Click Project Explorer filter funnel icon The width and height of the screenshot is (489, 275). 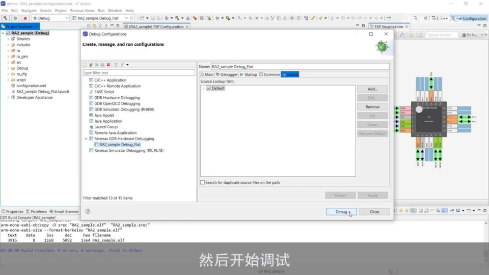(100, 26)
